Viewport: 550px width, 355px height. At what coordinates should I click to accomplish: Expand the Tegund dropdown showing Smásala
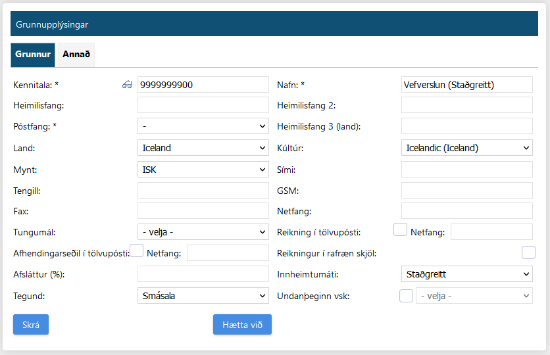coord(203,296)
